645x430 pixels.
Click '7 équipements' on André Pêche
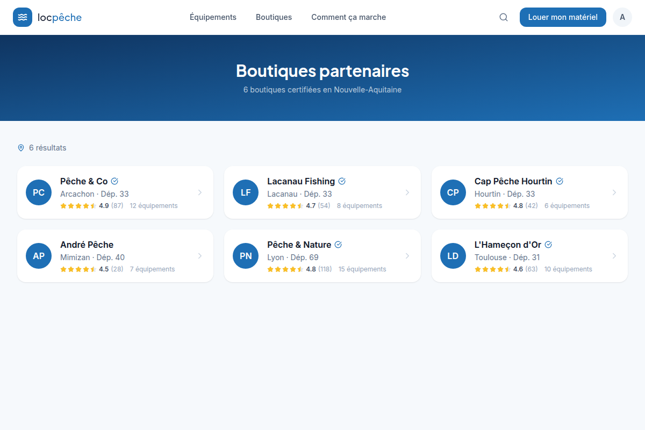coord(152,269)
